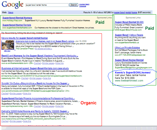The height and width of the screenshot is (130, 157).
Task: Open 'Business at Internet speed' case study result
Action: pyautogui.click(x=35, y=68)
